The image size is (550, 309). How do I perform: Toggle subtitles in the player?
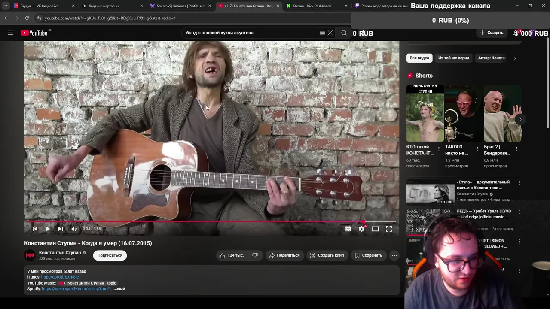[x=348, y=229]
